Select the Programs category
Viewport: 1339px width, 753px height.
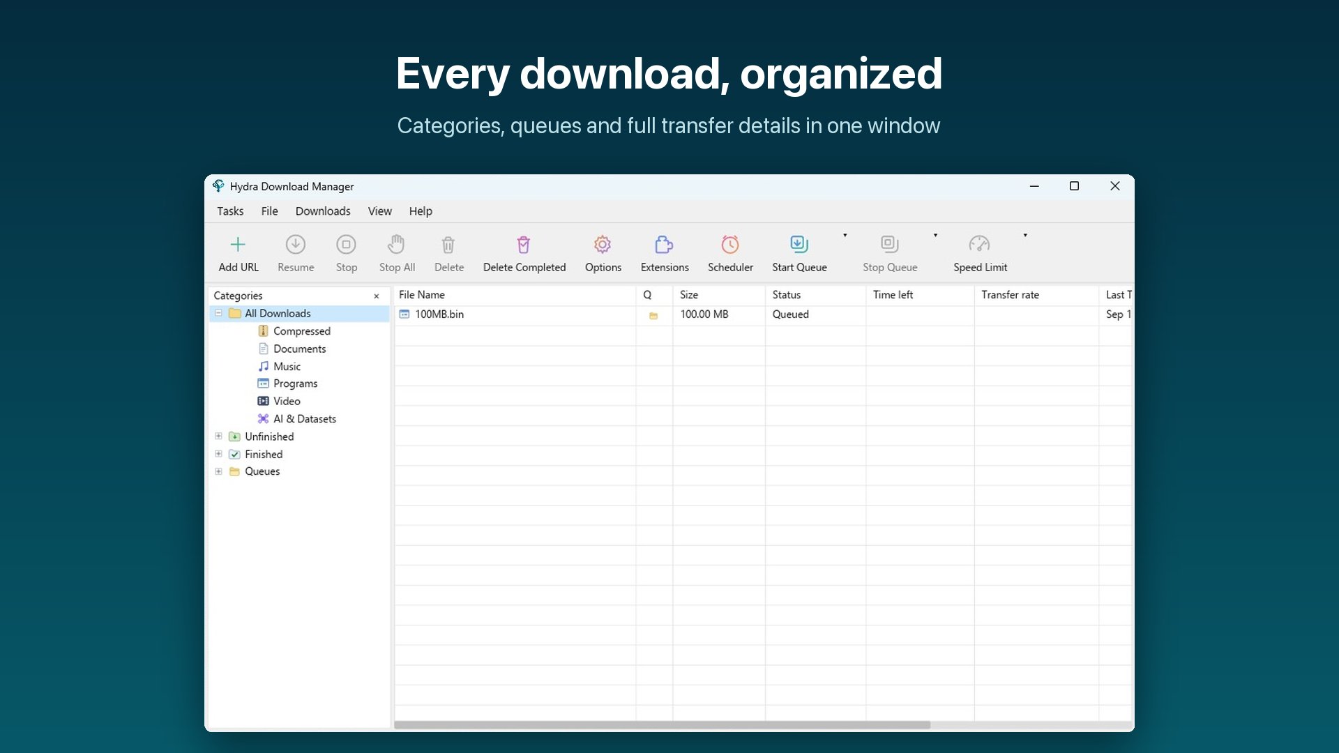click(x=295, y=383)
